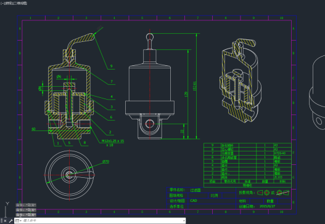Select the 2015/6/27 date text
The image size is (325, 224).
(x=268, y=206)
